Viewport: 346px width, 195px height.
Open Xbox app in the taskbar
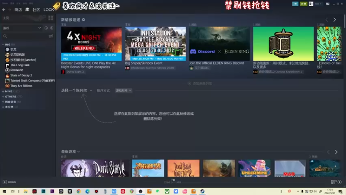coord(167,191)
